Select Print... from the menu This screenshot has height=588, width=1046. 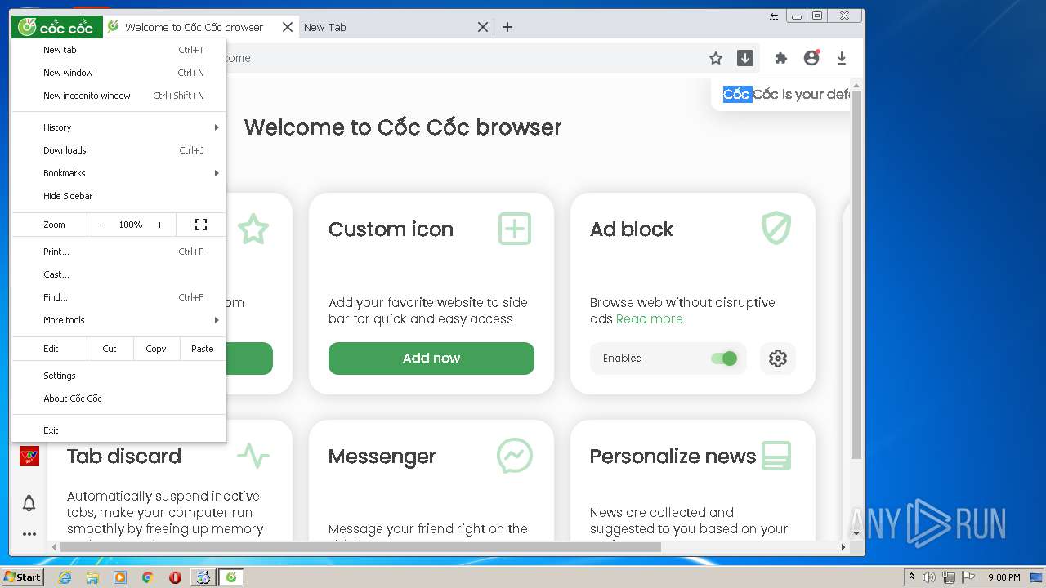coord(118,252)
